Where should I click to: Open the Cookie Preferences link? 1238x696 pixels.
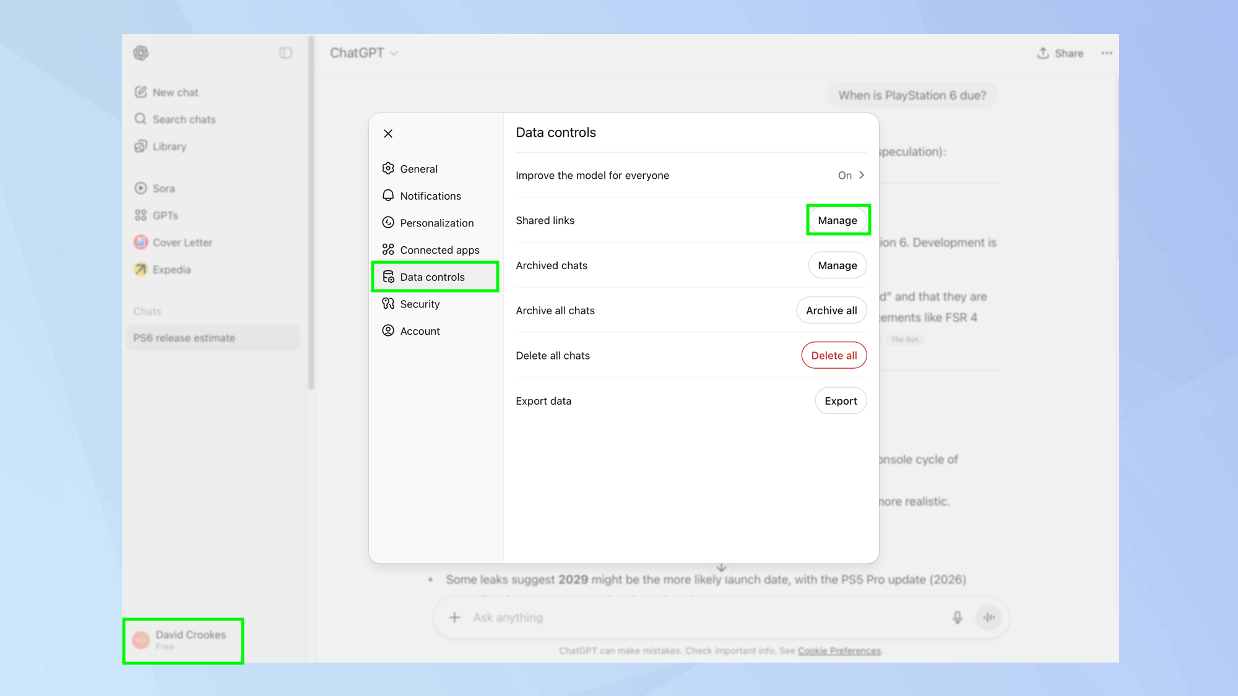pyautogui.click(x=839, y=651)
